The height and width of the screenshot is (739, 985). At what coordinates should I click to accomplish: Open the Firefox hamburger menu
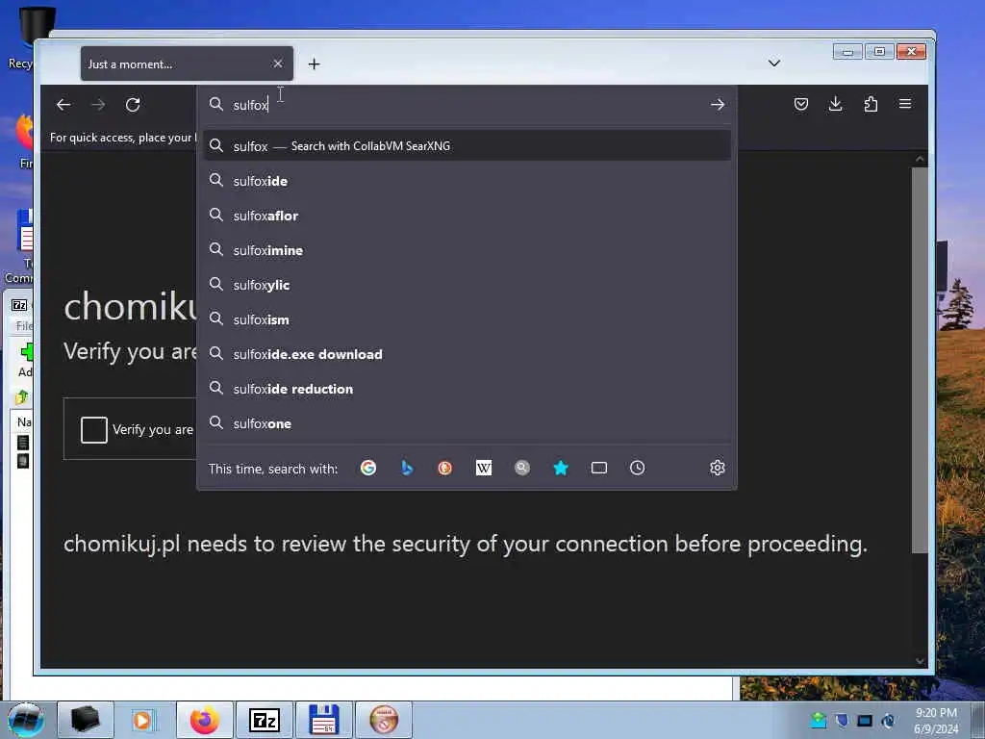(905, 104)
